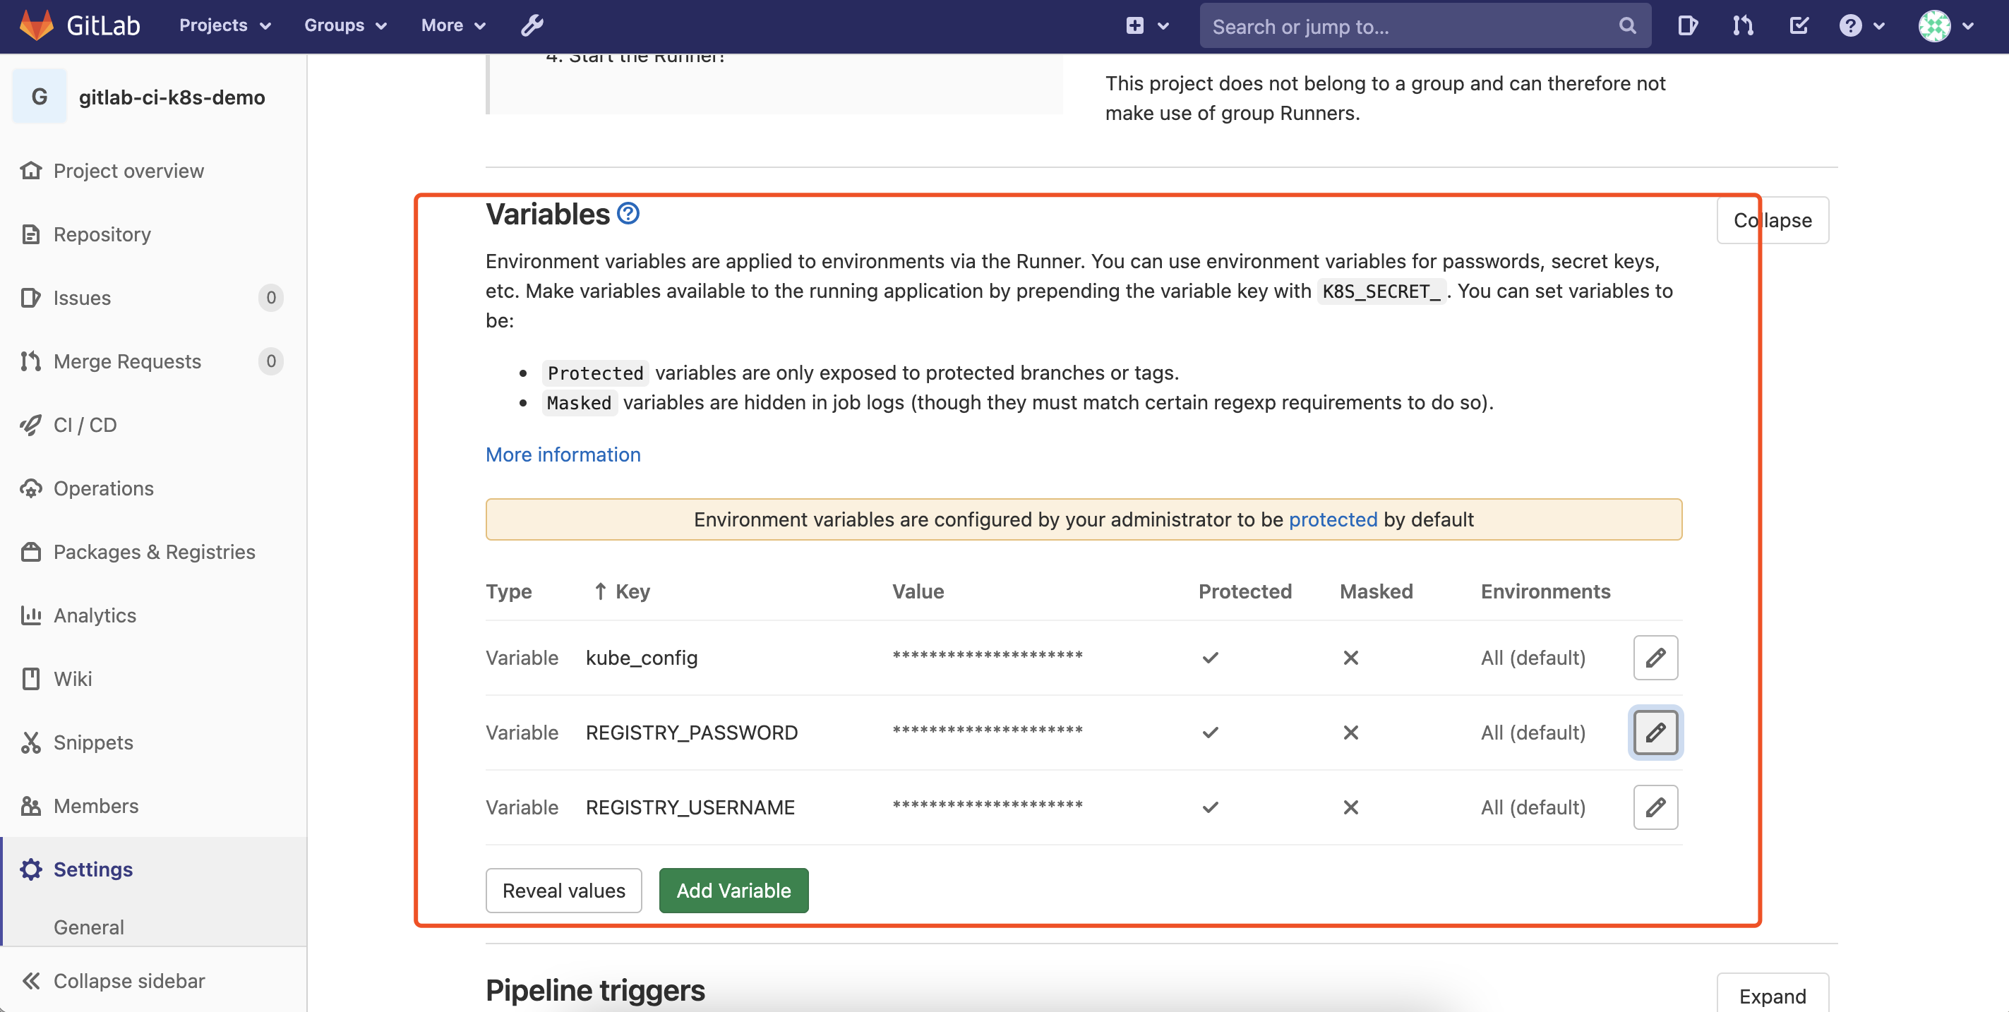Click the admin area wrench icon
This screenshot has width=2009, height=1012.
[x=532, y=25]
